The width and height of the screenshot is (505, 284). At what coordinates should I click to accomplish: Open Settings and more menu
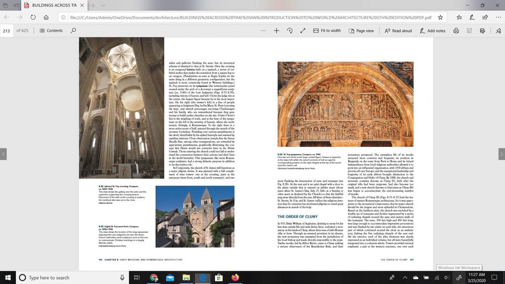[498, 17]
